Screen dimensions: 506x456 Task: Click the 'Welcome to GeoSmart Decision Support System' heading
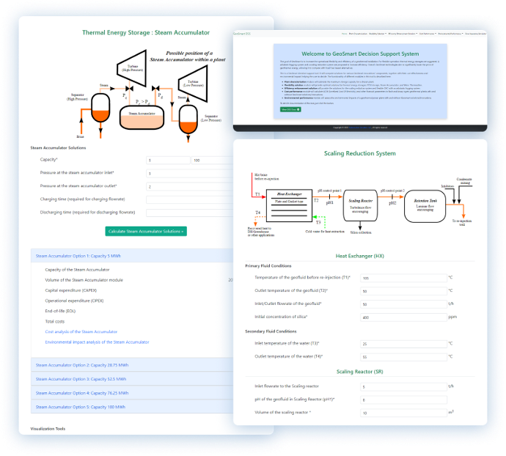point(360,54)
